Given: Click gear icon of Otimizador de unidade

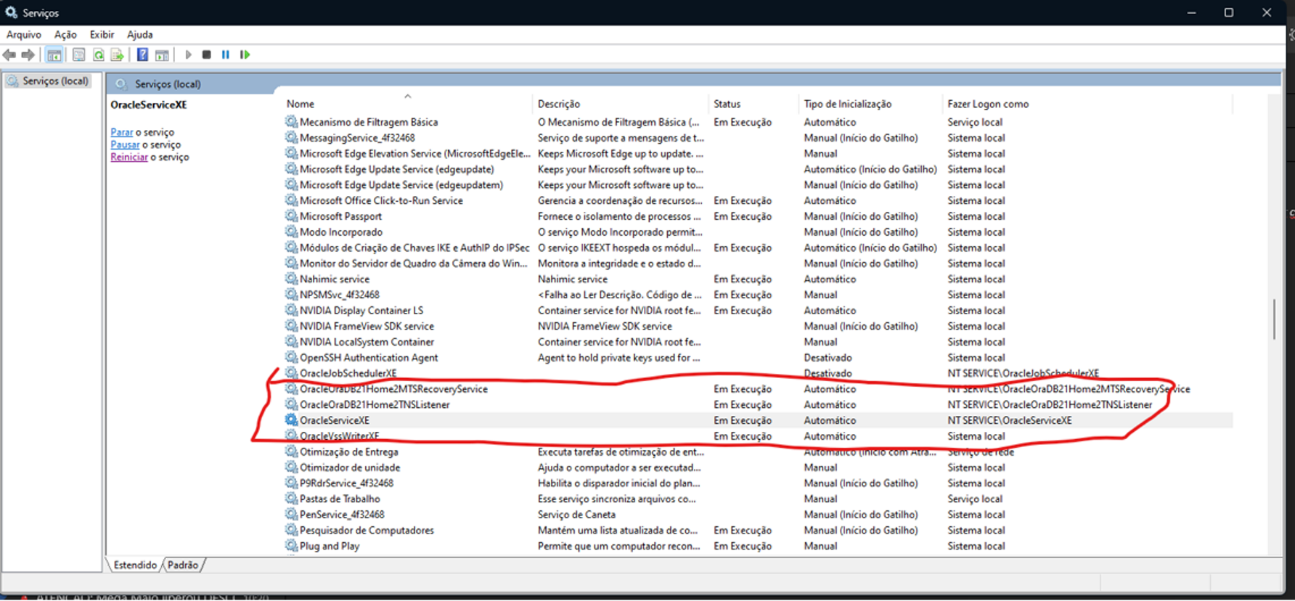Looking at the screenshot, I should [291, 467].
